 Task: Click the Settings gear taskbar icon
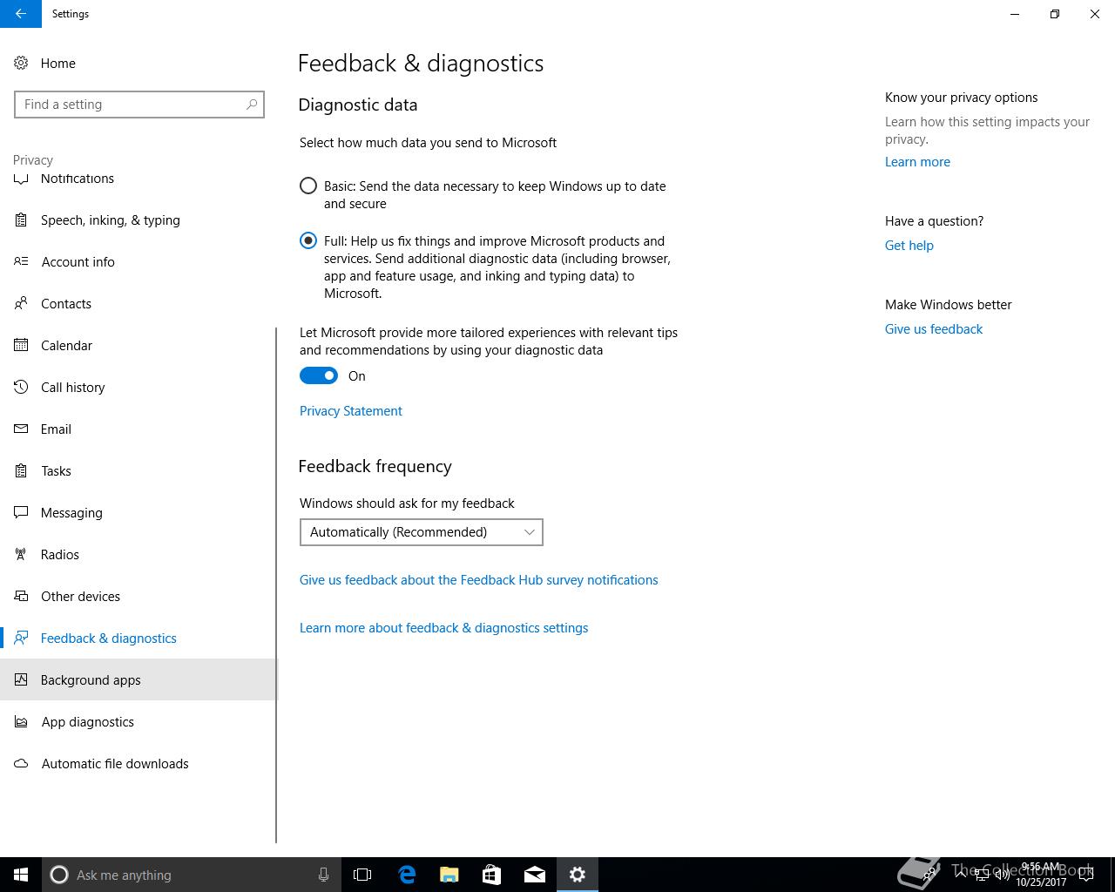click(x=578, y=875)
